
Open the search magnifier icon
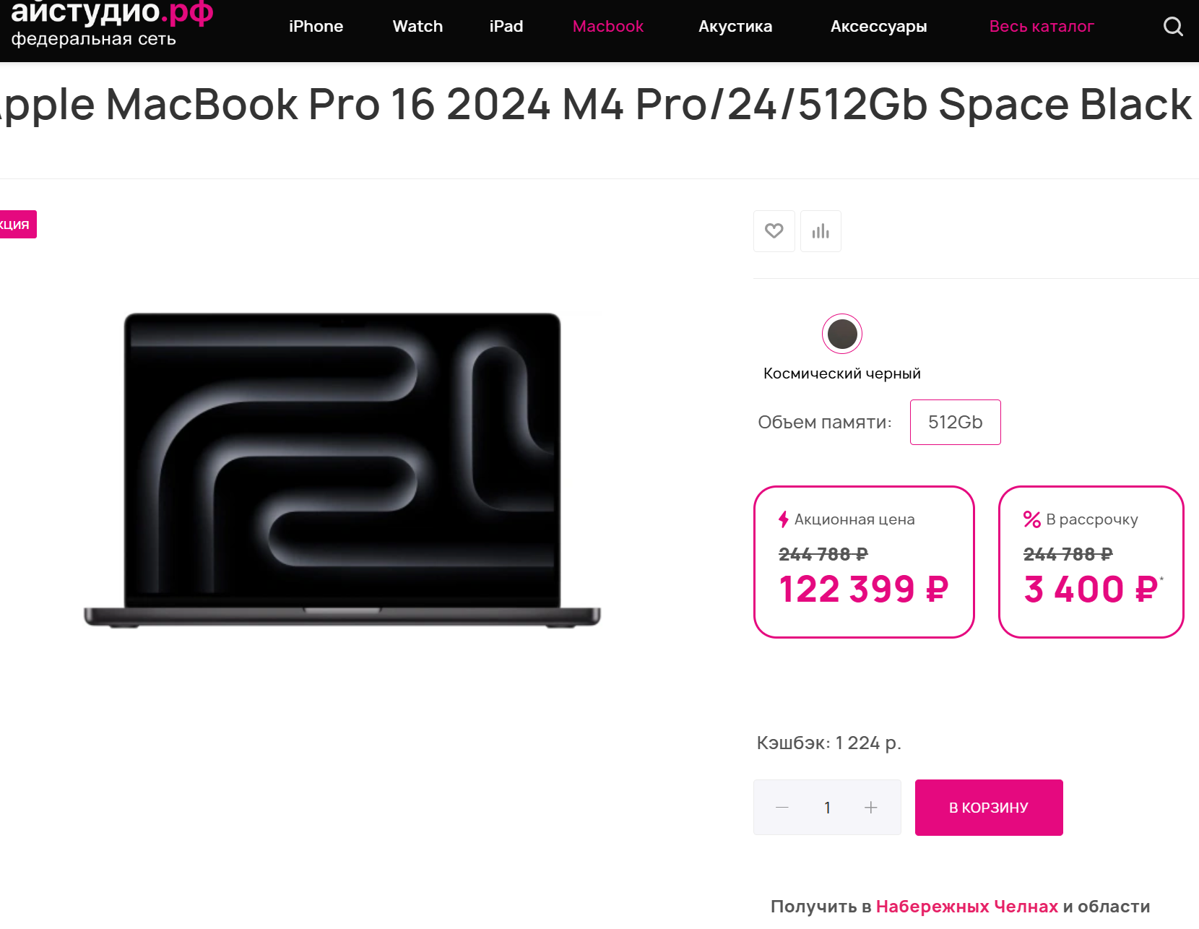(x=1173, y=27)
